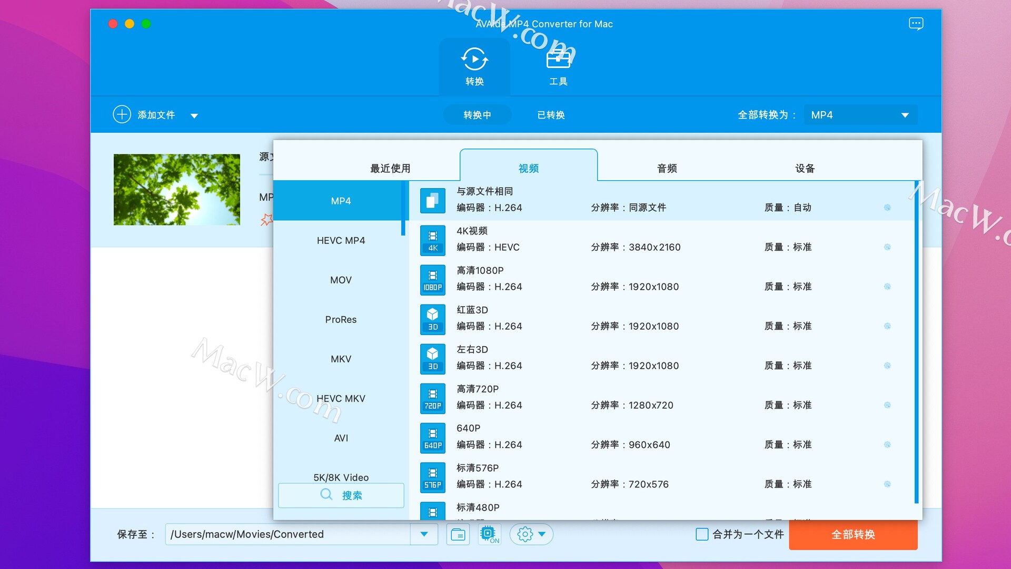Switch to the Recently Used (最近使用) tab

point(390,168)
